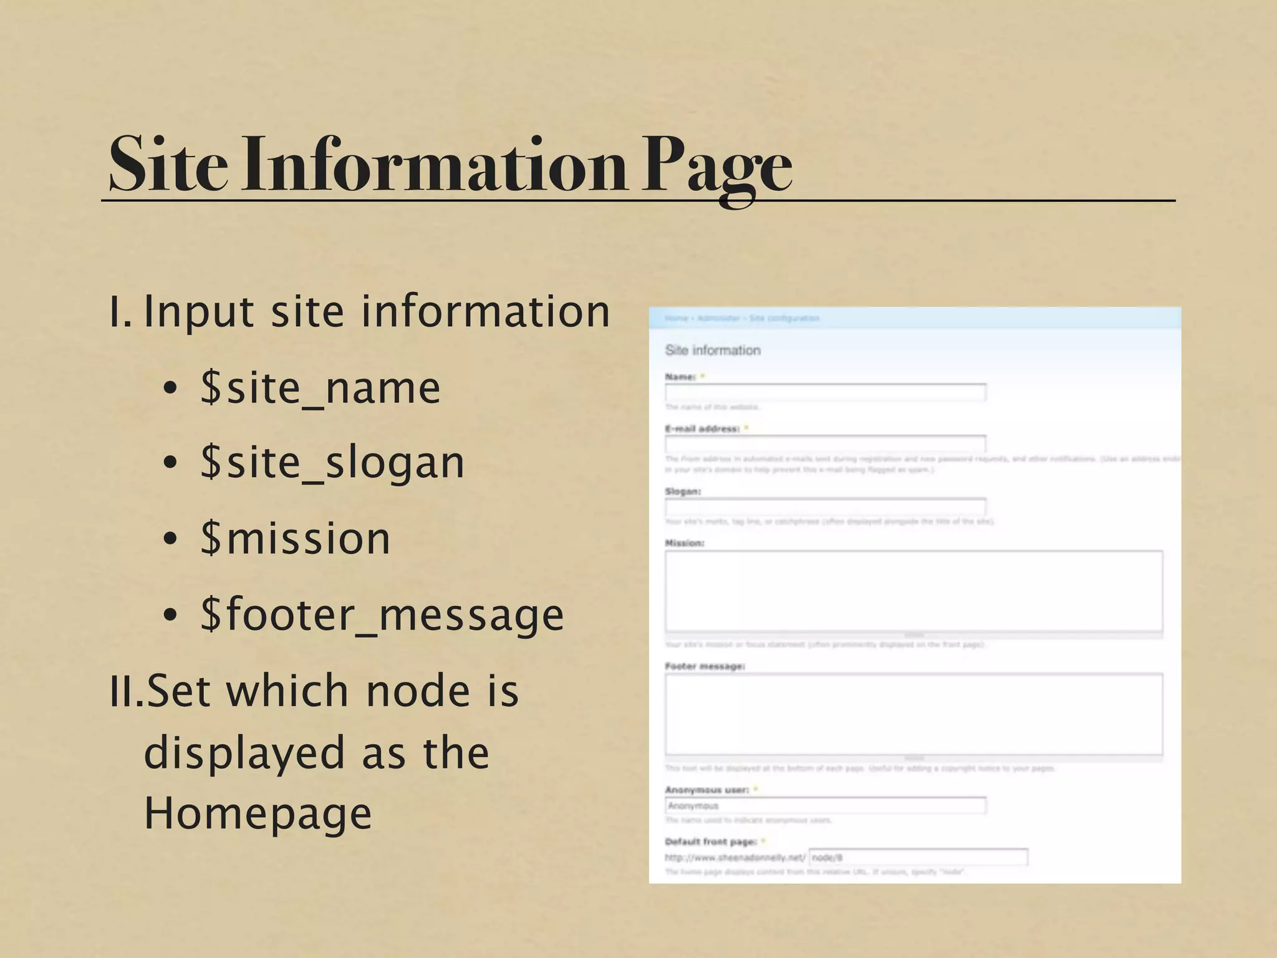
Task: Click the '$site_slogan' bullet text
Action: click(x=332, y=464)
